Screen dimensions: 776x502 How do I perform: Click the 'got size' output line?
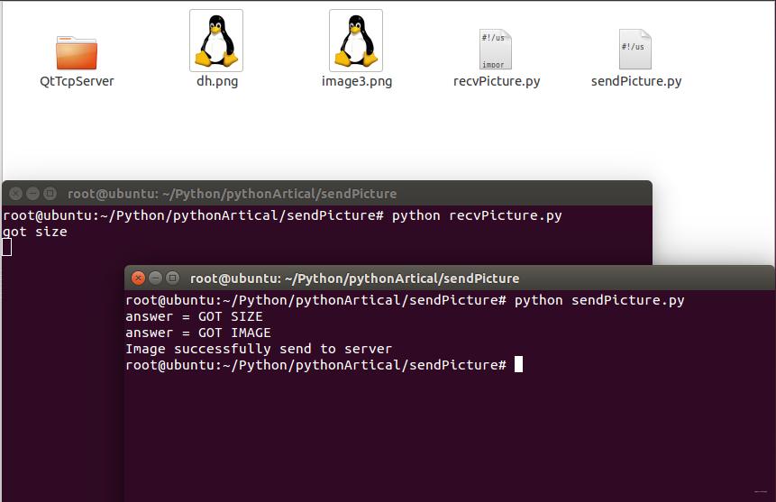[34, 232]
